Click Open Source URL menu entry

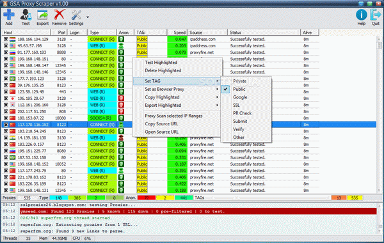coord(162,132)
